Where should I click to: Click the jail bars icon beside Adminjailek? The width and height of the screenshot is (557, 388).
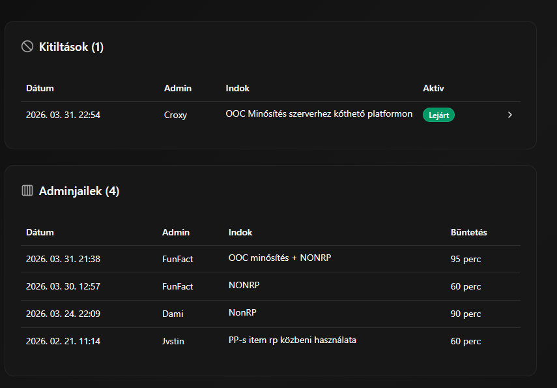[27, 191]
